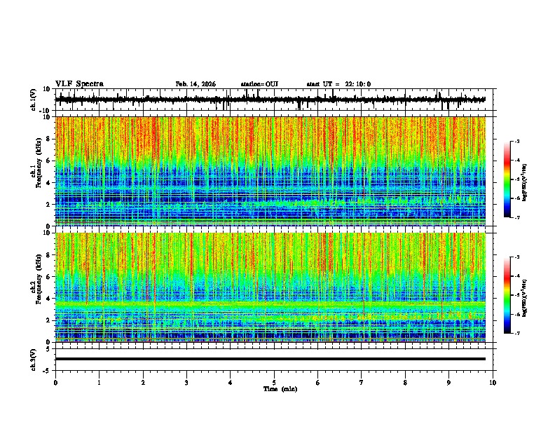This screenshot has width=555, height=429.
Task: Click time axis tick label "0"
Action: [x=55, y=383]
